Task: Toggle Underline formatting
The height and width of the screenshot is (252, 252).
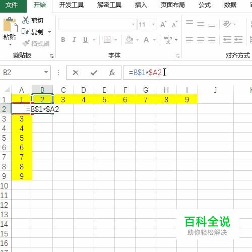Action: click(x=85, y=40)
